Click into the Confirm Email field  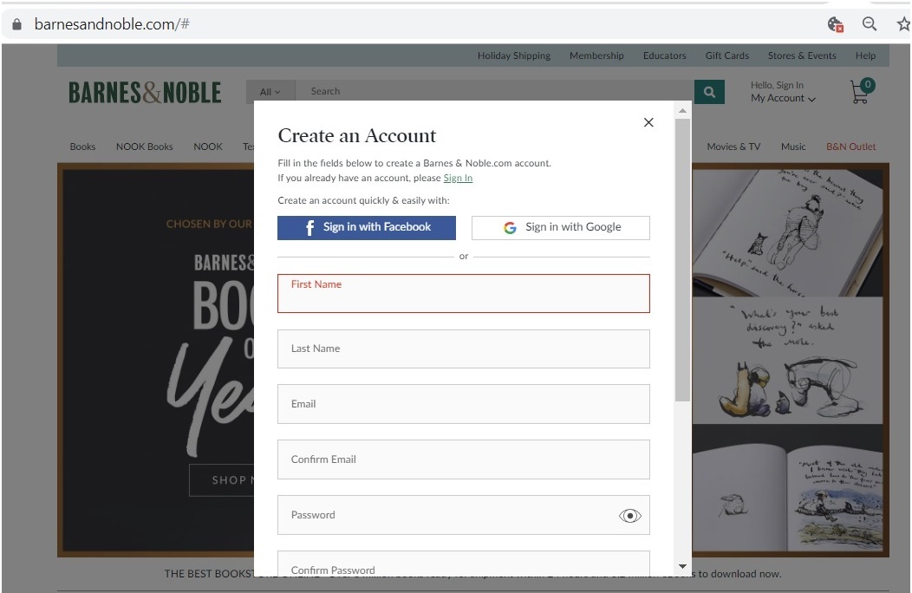click(x=464, y=459)
